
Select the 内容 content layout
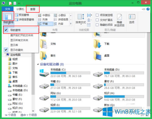pyautogui.click(x=58, y=24)
